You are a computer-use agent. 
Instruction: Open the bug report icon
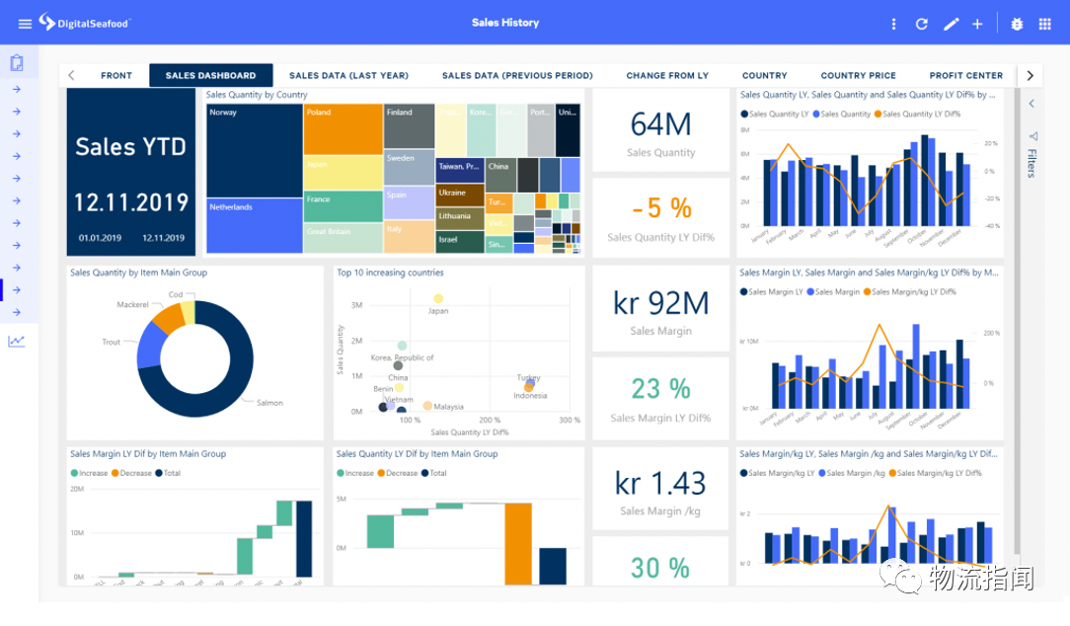(x=1017, y=24)
